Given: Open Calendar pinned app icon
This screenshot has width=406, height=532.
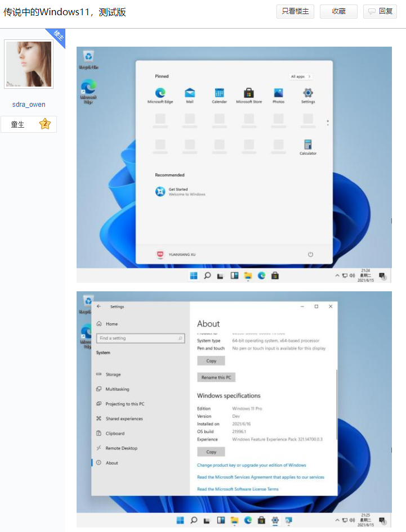Looking at the screenshot, I should (219, 96).
